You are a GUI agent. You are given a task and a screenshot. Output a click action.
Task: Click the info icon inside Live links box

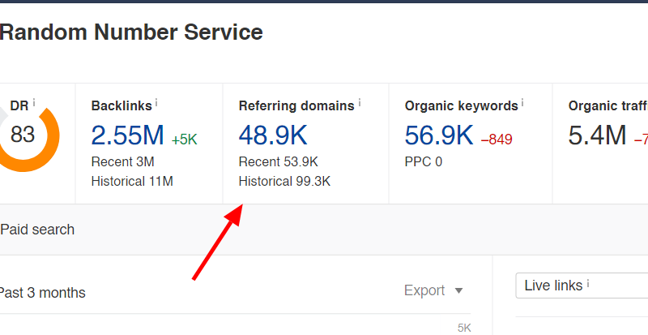(x=588, y=284)
